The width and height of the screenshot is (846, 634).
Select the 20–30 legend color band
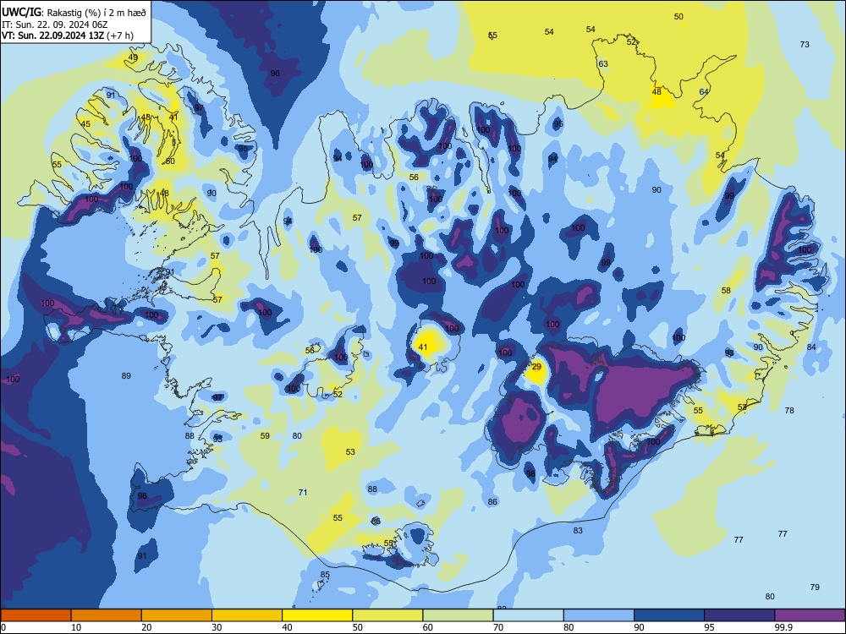(x=177, y=615)
